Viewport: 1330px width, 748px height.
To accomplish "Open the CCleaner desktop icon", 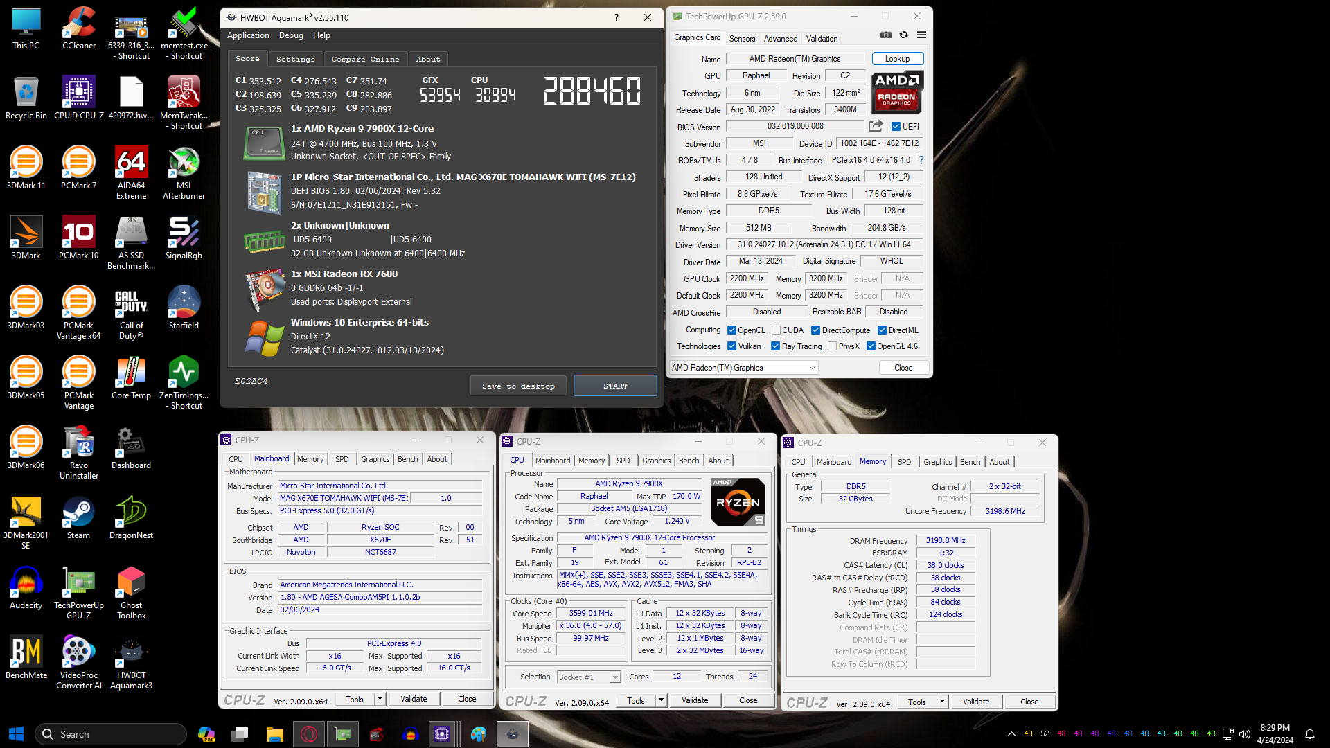I will click(x=79, y=28).
